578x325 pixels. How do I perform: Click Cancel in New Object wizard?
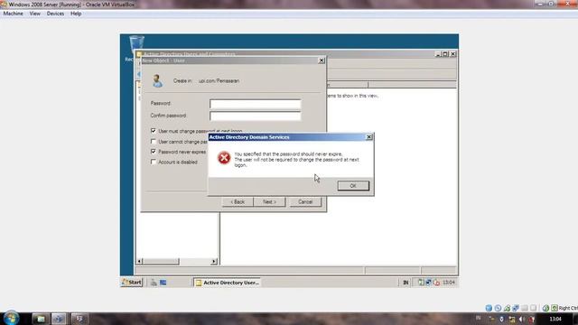click(x=305, y=201)
